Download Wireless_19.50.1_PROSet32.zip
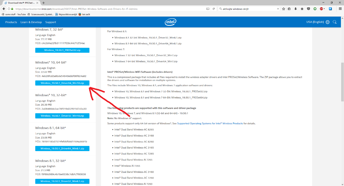344x186 pixels. pos(62,50)
